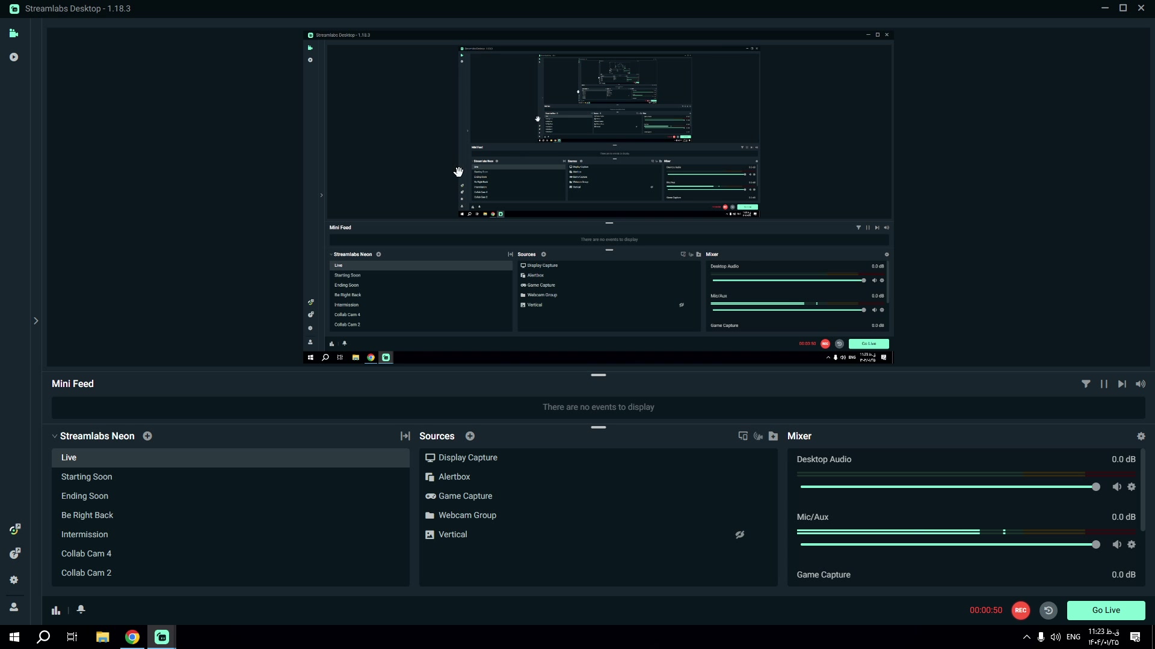Screen dimensions: 1155x649
Task: Adjust the Mic/Aux volume slider
Action: [950, 545]
